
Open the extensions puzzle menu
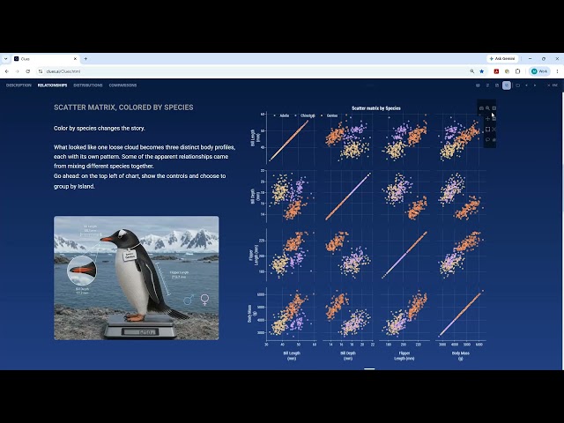tap(517, 71)
